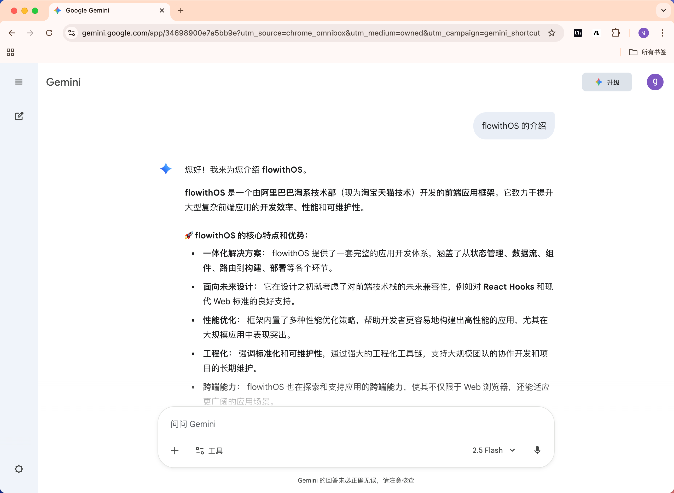Open the Chrome extensions puzzle icon
674x493 pixels.
tap(615, 33)
